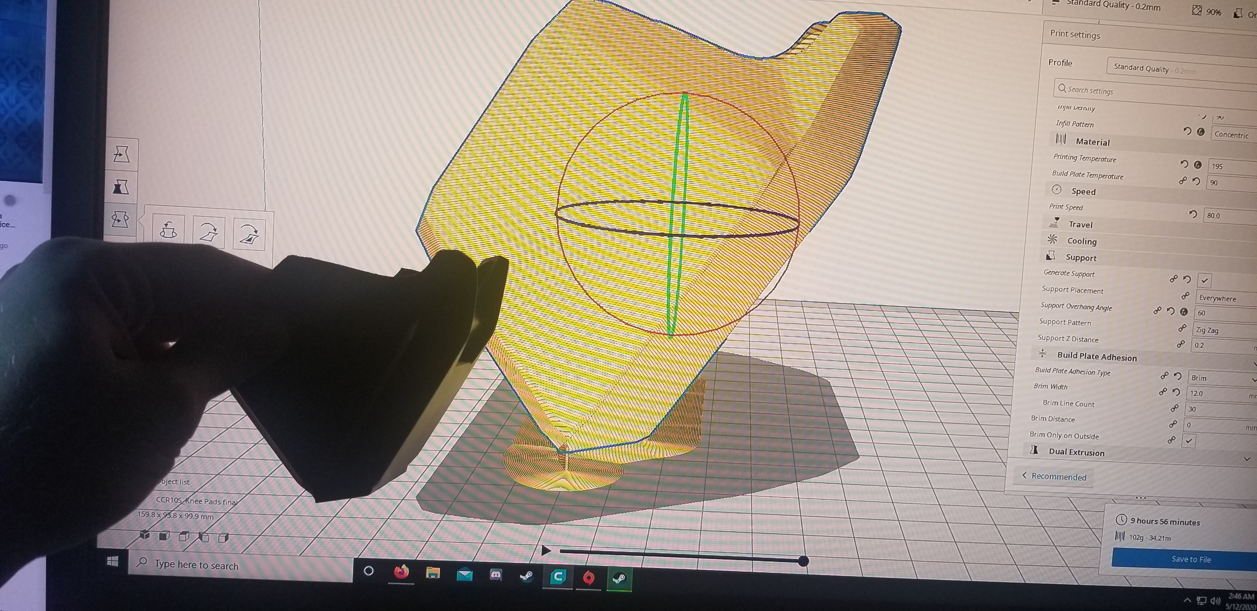Toggle the Brim Only on Outside checkbox
This screenshot has width=1257, height=611.
click(x=1189, y=441)
